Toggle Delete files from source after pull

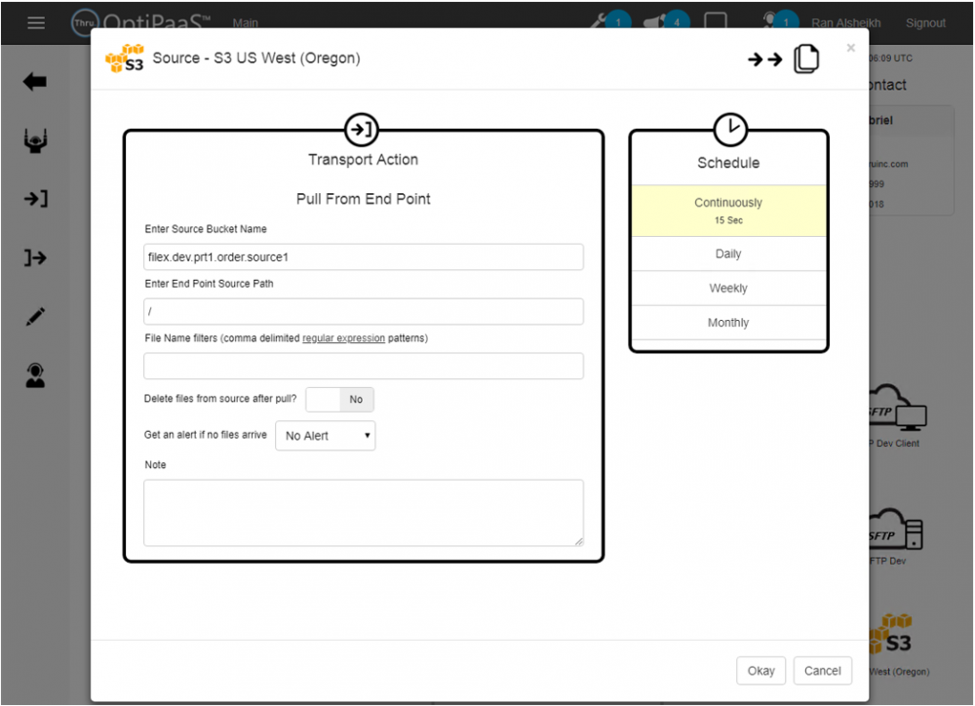pyautogui.click(x=339, y=400)
